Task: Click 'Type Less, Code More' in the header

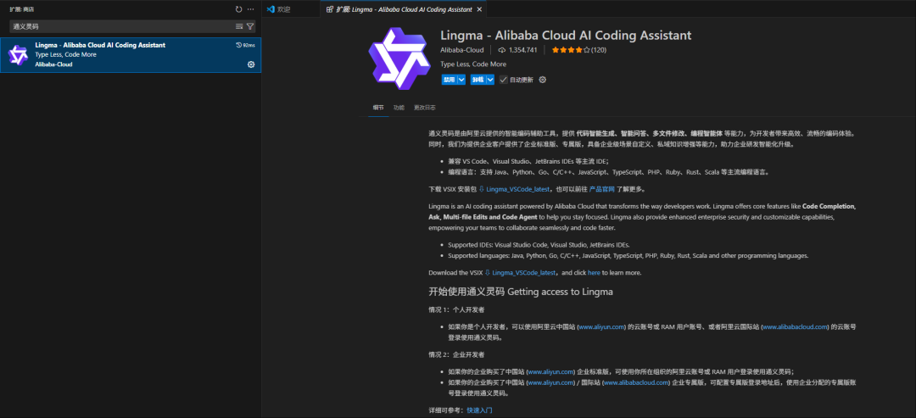Action: click(474, 64)
